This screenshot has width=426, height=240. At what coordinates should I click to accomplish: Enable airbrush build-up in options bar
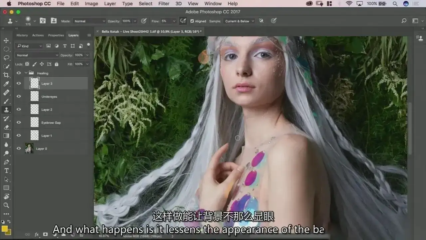click(183, 21)
